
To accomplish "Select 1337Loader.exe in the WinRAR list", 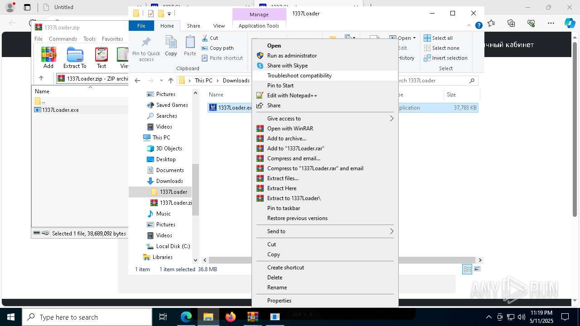I will click(x=57, y=110).
